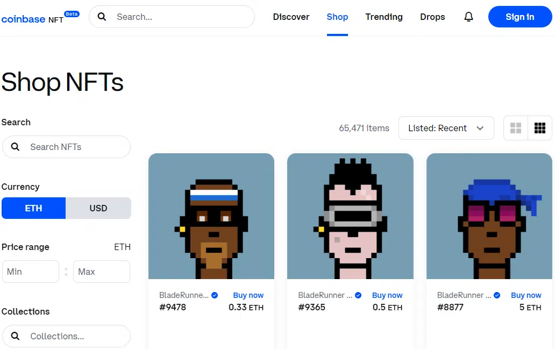Buy now NFT #8877
This screenshot has width=555, height=349.
526,295
